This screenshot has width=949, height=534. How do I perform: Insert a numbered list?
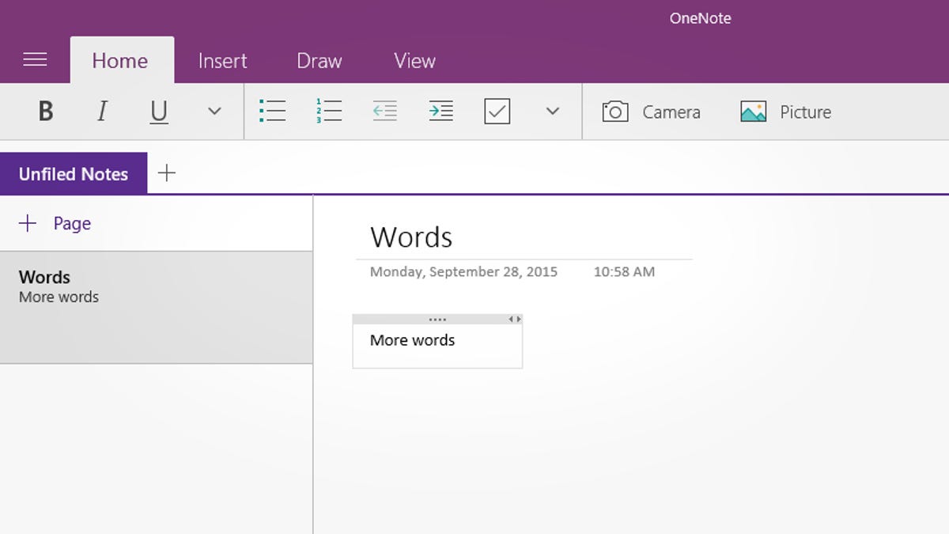[328, 112]
